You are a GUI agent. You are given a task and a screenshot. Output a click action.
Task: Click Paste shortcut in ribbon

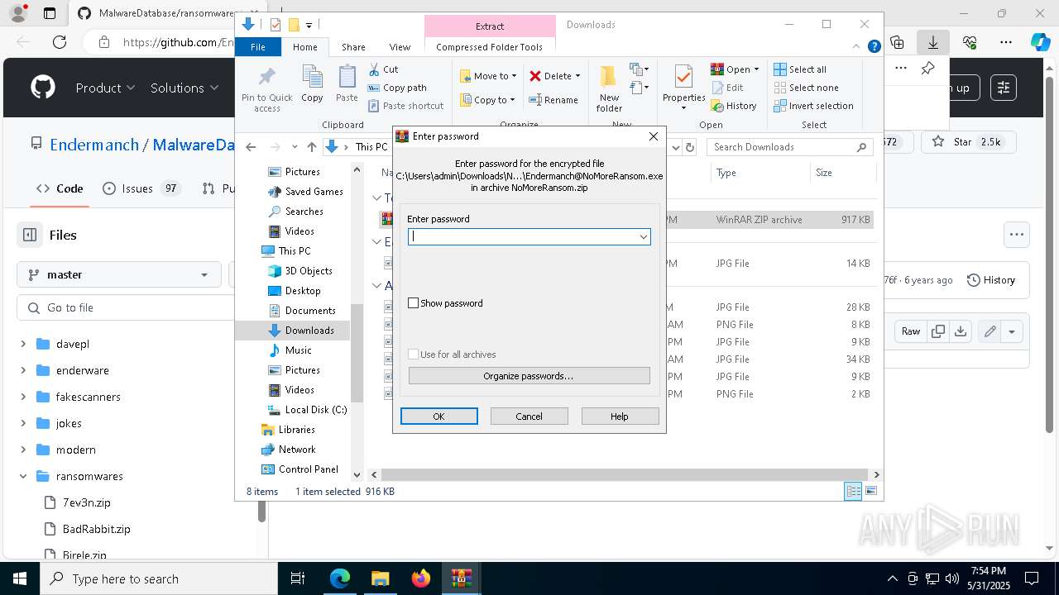tap(405, 106)
